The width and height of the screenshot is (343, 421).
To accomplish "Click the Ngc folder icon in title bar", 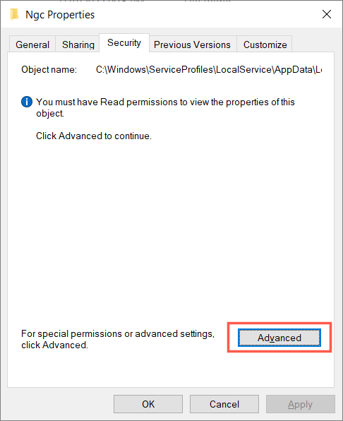I will pyautogui.click(x=14, y=15).
